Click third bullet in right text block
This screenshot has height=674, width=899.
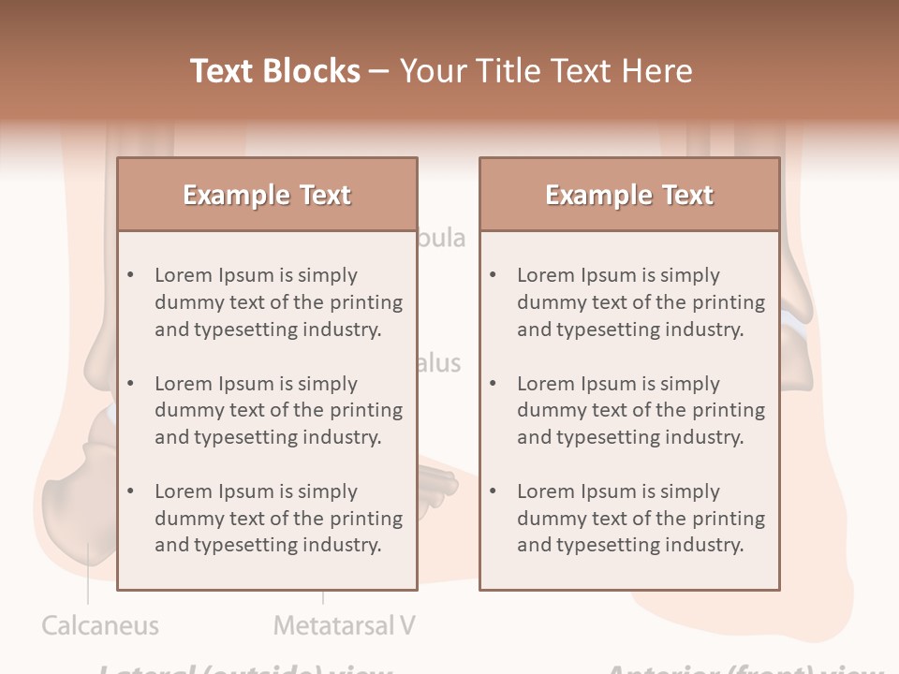641,518
